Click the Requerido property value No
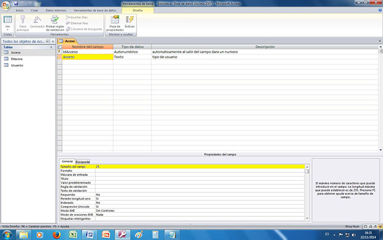Viewport: 383px width, 240px height. click(x=200, y=195)
